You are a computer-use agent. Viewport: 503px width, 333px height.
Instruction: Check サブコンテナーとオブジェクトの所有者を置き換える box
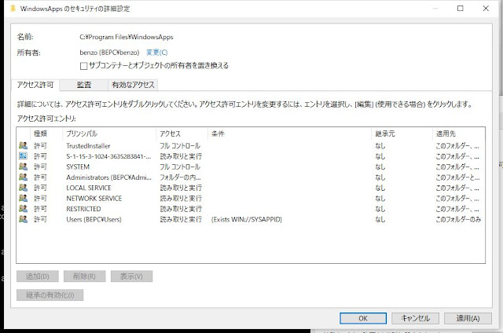(x=84, y=66)
